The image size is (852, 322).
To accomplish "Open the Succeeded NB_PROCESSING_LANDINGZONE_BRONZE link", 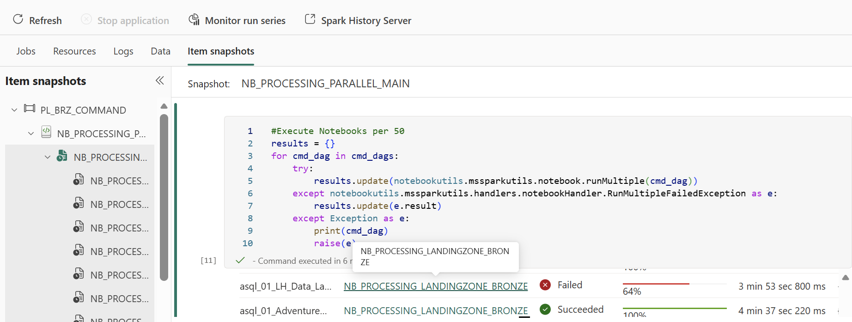I will tap(436, 311).
